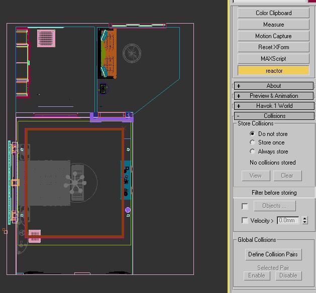Expand the Havok 1 World rollout

273,106
